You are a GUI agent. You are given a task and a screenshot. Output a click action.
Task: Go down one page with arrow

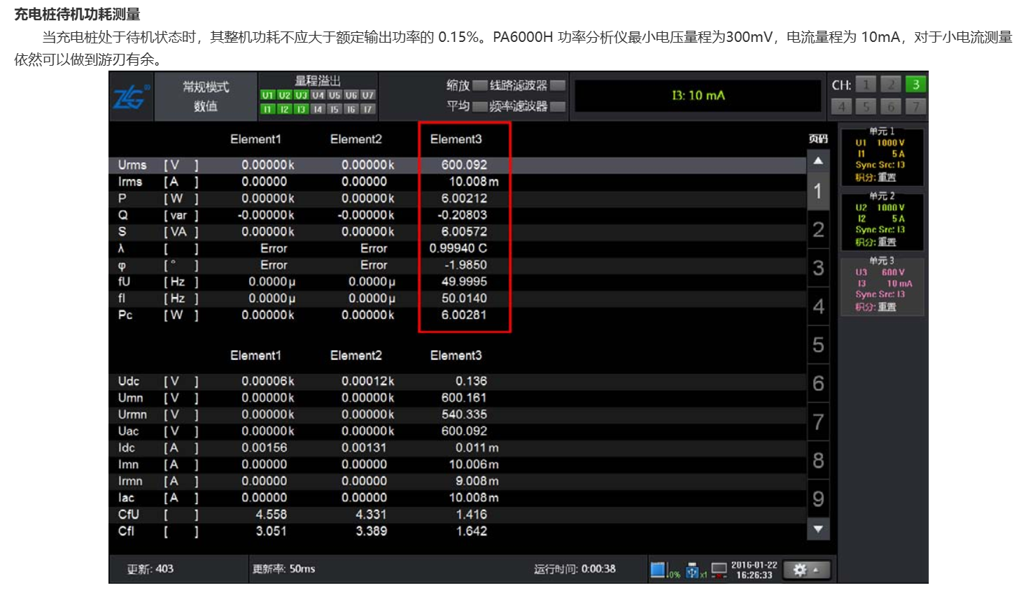click(818, 529)
